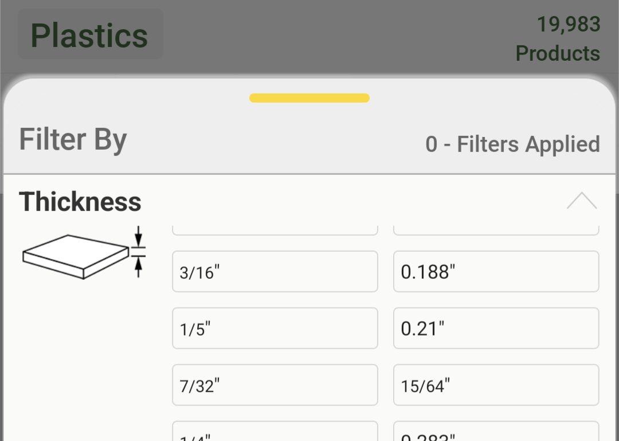Select the 3/16" thickness filter
The width and height of the screenshot is (619, 441).
point(275,271)
